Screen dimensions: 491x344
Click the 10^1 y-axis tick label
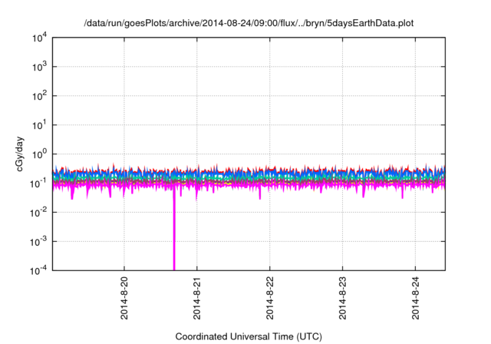point(39,125)
